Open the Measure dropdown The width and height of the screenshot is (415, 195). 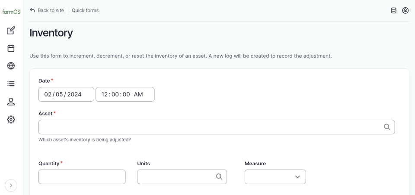(x=275, y=177)
